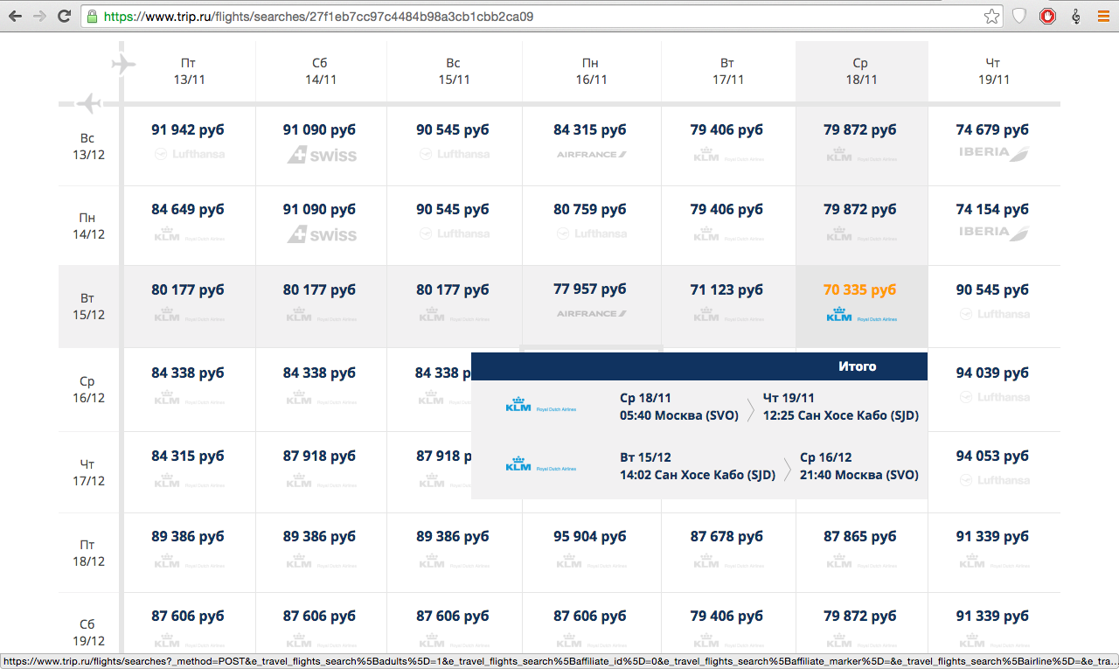Select the Пн 14/12 return row header
Screen dimensions: 1119x669
click(x=87, y=226)
